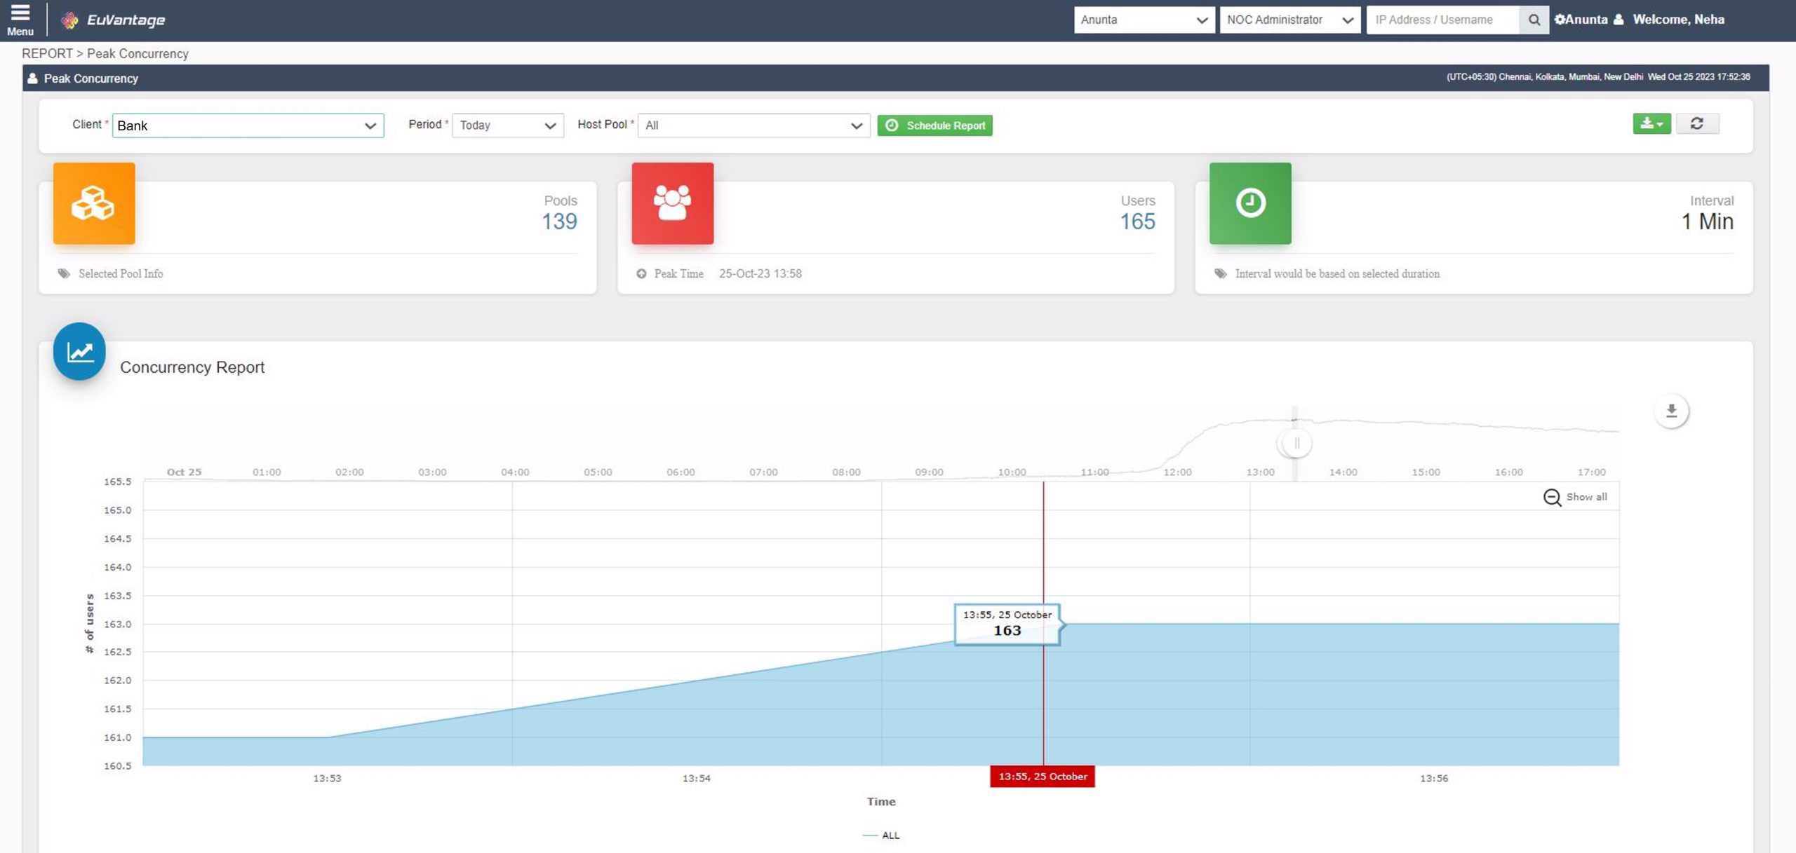Viewport: 1796px width, 853px height.
Task: Open the green export download dropdown
Action: point(1651,124)
